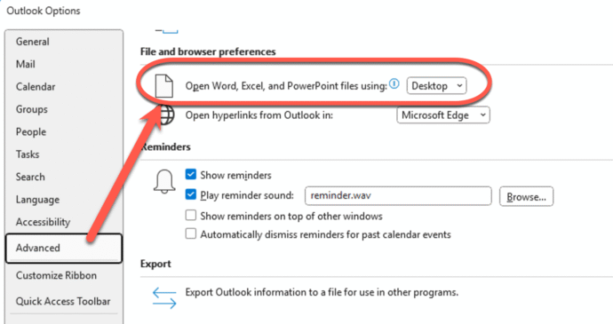The height and width of the screenshot is (324, 613).
Task: Enable Show reminders on top of other windows
Action: pos(191,215)
